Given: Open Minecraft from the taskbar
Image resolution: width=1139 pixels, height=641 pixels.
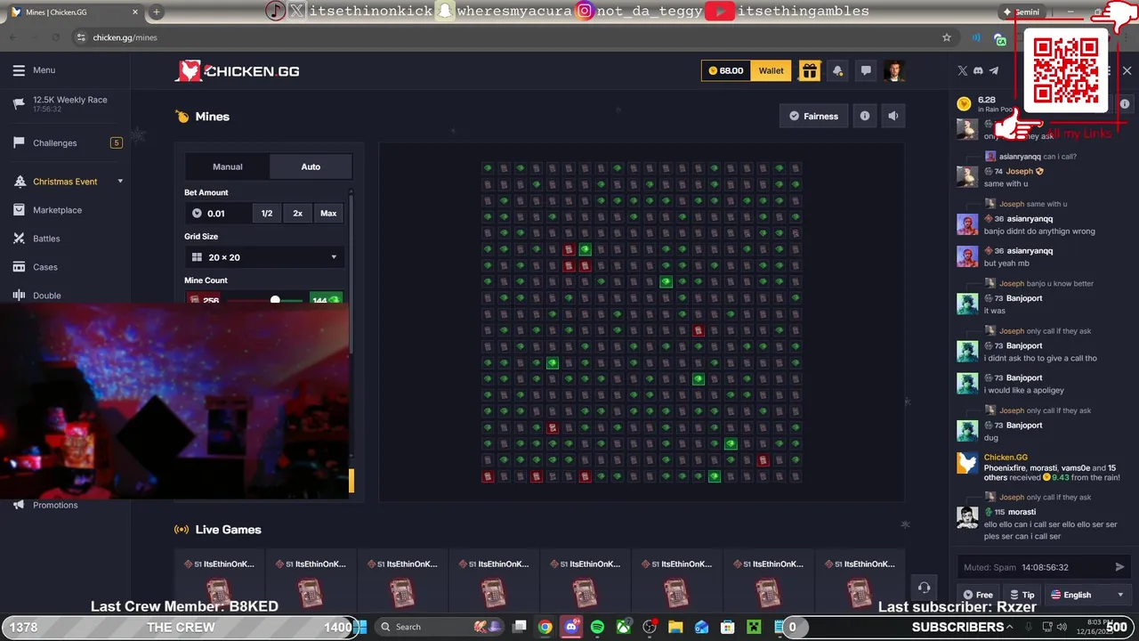Looking at the screenshot, I should 754,627.
